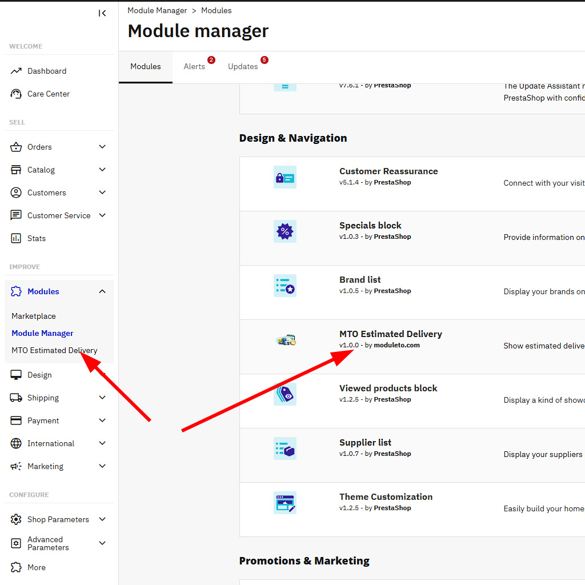Screen dimensions: 585x585
Task: Expand the Catalog sidebar section
Action: (102, 170)
